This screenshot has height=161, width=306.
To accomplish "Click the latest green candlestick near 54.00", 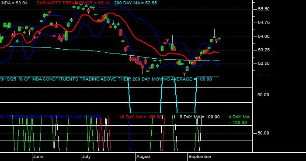I will click(219, 38).
